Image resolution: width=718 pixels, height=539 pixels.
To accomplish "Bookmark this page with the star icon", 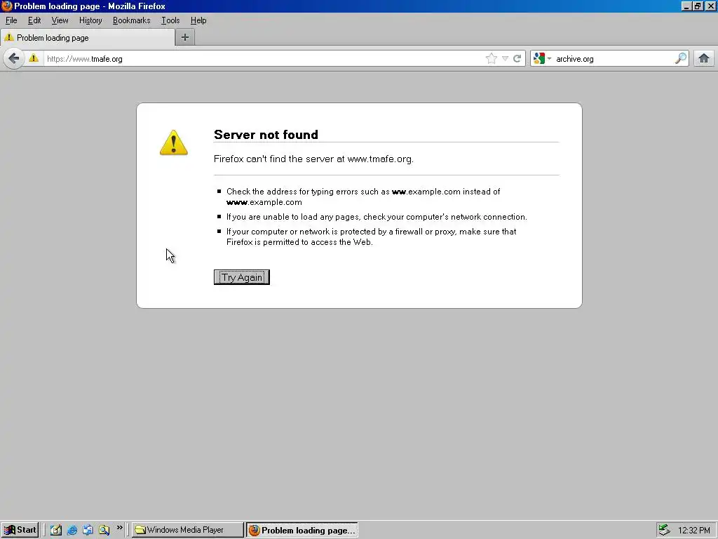I will [491, 58].
